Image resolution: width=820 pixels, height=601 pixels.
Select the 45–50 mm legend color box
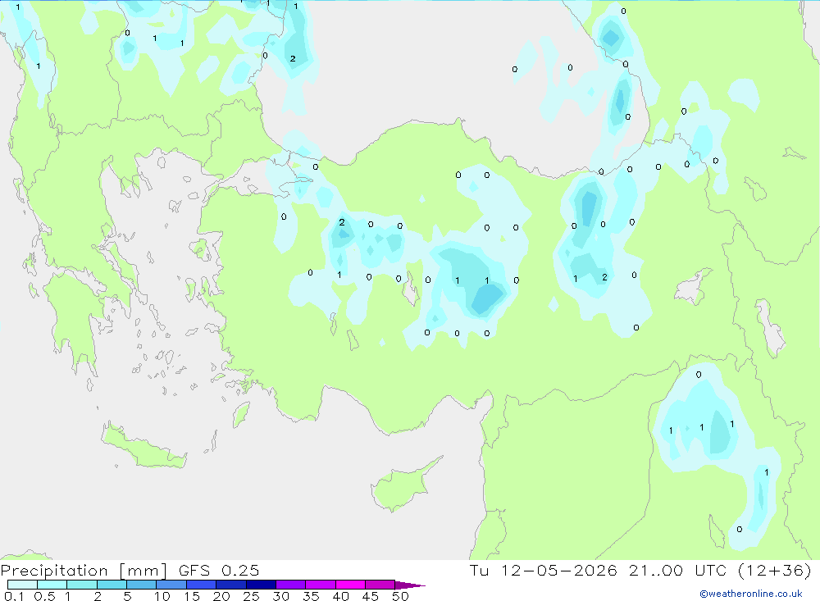point(380,585)
